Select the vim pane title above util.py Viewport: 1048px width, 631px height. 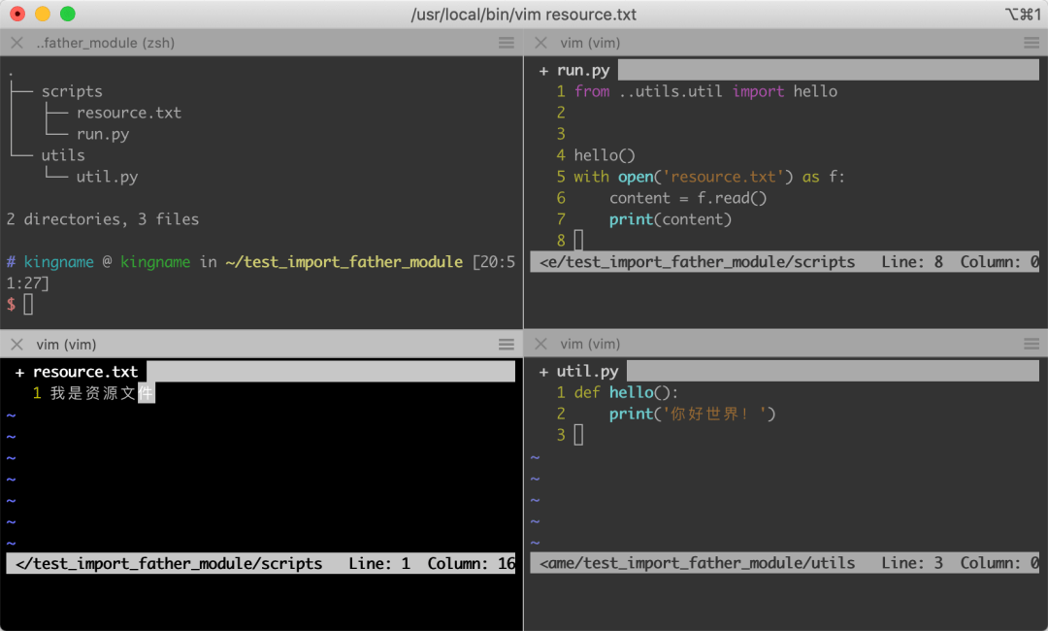point(590,344)
